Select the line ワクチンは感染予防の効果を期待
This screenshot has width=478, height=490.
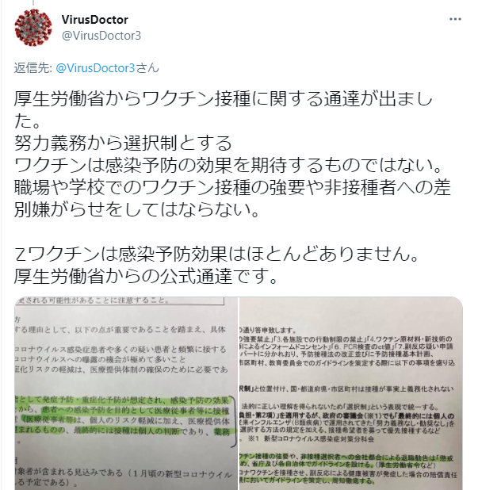(x=228, y=165)
